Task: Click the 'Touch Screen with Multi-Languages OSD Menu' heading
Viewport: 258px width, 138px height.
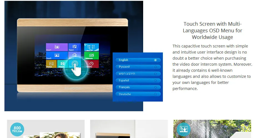Action: [213, 30]
